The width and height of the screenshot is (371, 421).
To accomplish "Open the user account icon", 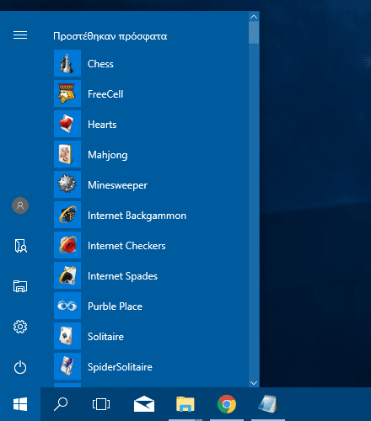I will click(20, 205).
